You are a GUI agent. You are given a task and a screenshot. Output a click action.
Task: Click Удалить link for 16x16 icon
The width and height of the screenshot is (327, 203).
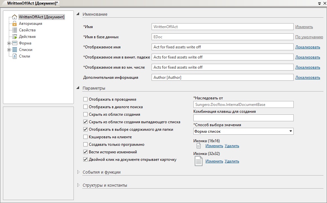click(x=232, y=146)
